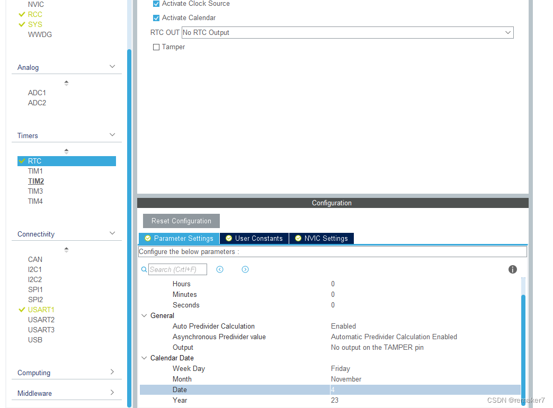553x408 pixels.
Task: Select USART2 peripheral
Action: pyautogui.click(x=41, y=320)
